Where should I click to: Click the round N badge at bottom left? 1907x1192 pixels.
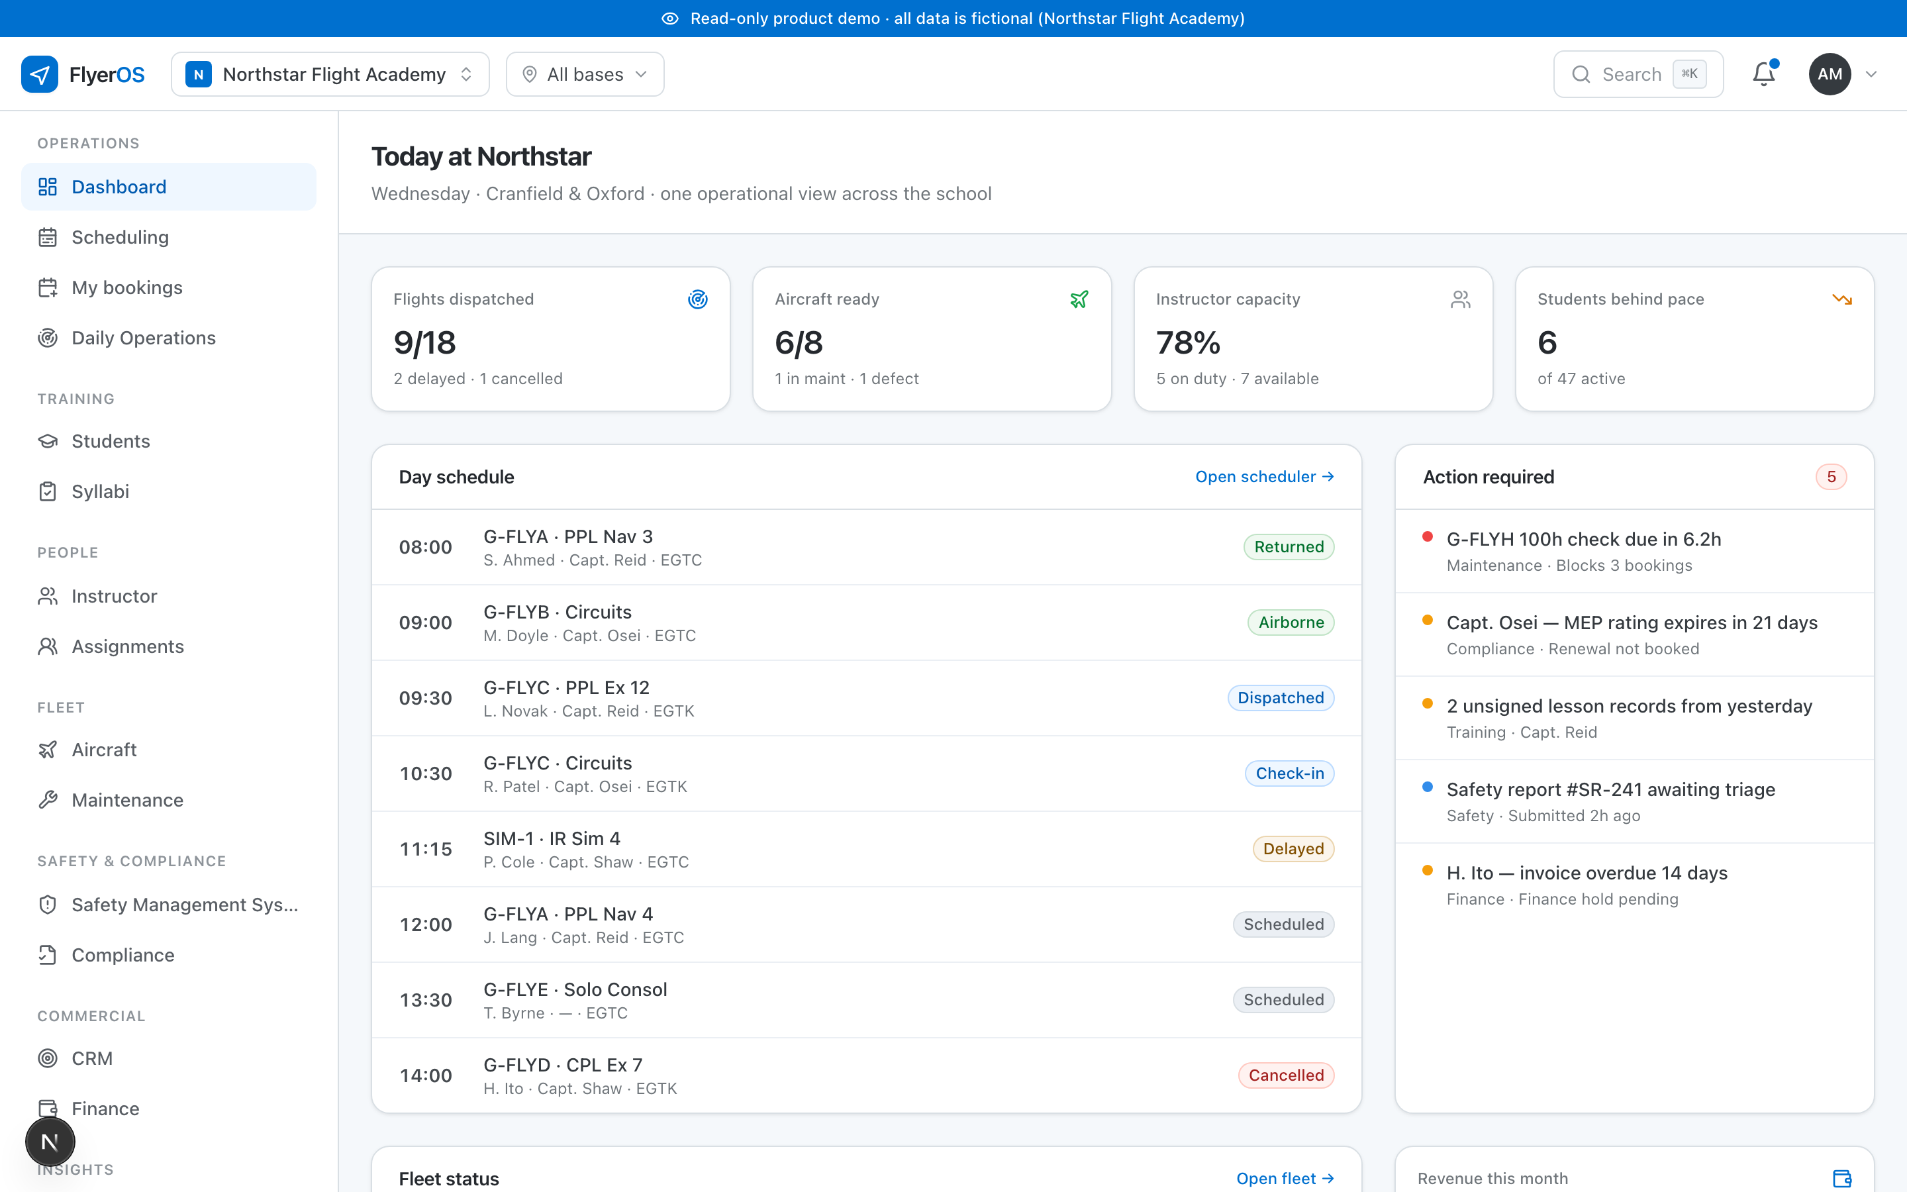coord(50,1142)
